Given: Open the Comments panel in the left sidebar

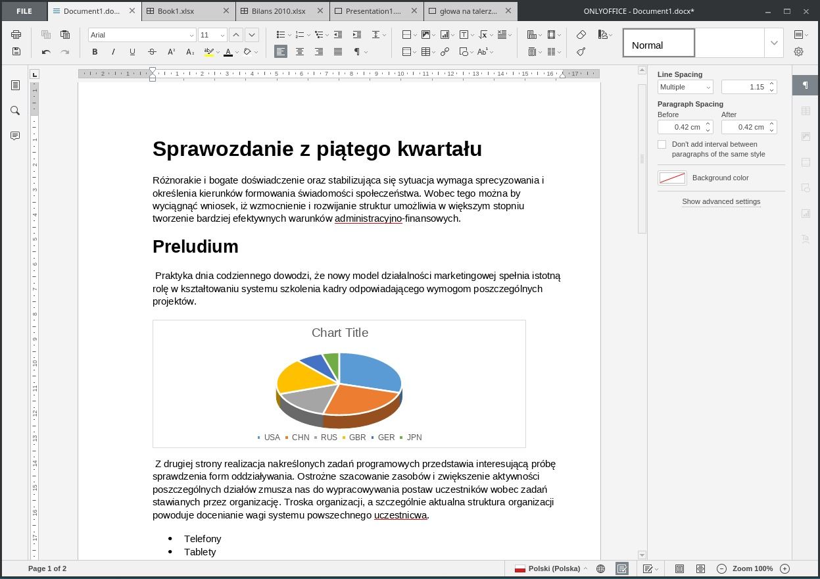Looking at the screenshot, I should [15, 136].
